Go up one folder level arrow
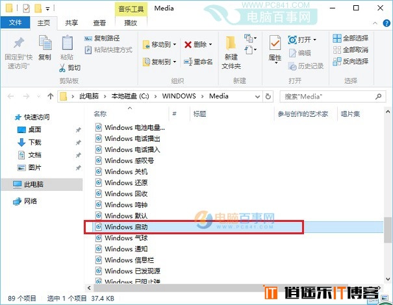This screenshot has height=305, width=393. 51,97
